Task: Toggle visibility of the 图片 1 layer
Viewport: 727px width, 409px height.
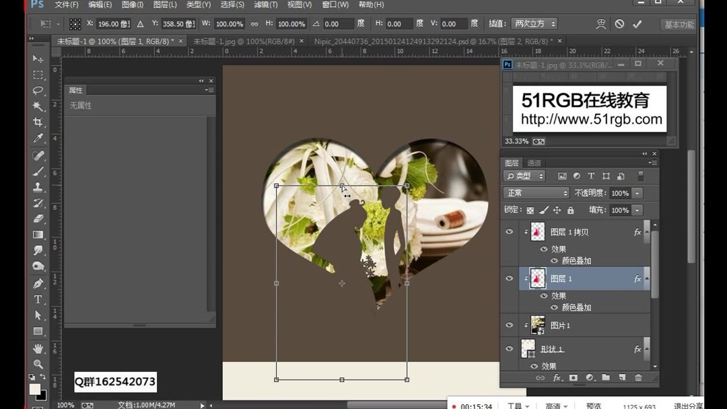Action: [510, 325]
